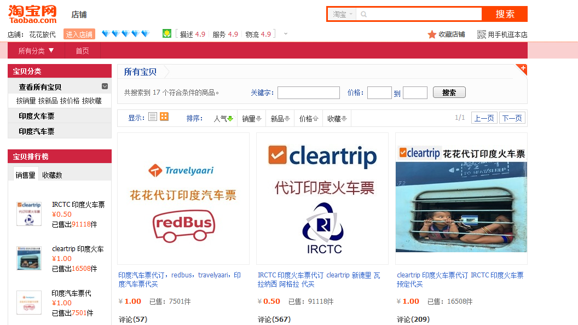The width and height of the screenshot is (578, 325).
Task: Click the IRCTC 印度火车票 ranking thumbnail
Action: click(29, 214)
